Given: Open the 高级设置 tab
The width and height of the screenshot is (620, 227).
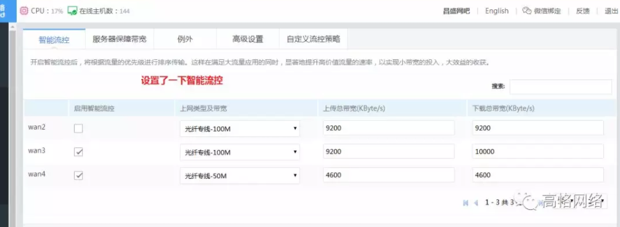Looking at the screenshot, I should pyautogui.click(x=248, y=39).
